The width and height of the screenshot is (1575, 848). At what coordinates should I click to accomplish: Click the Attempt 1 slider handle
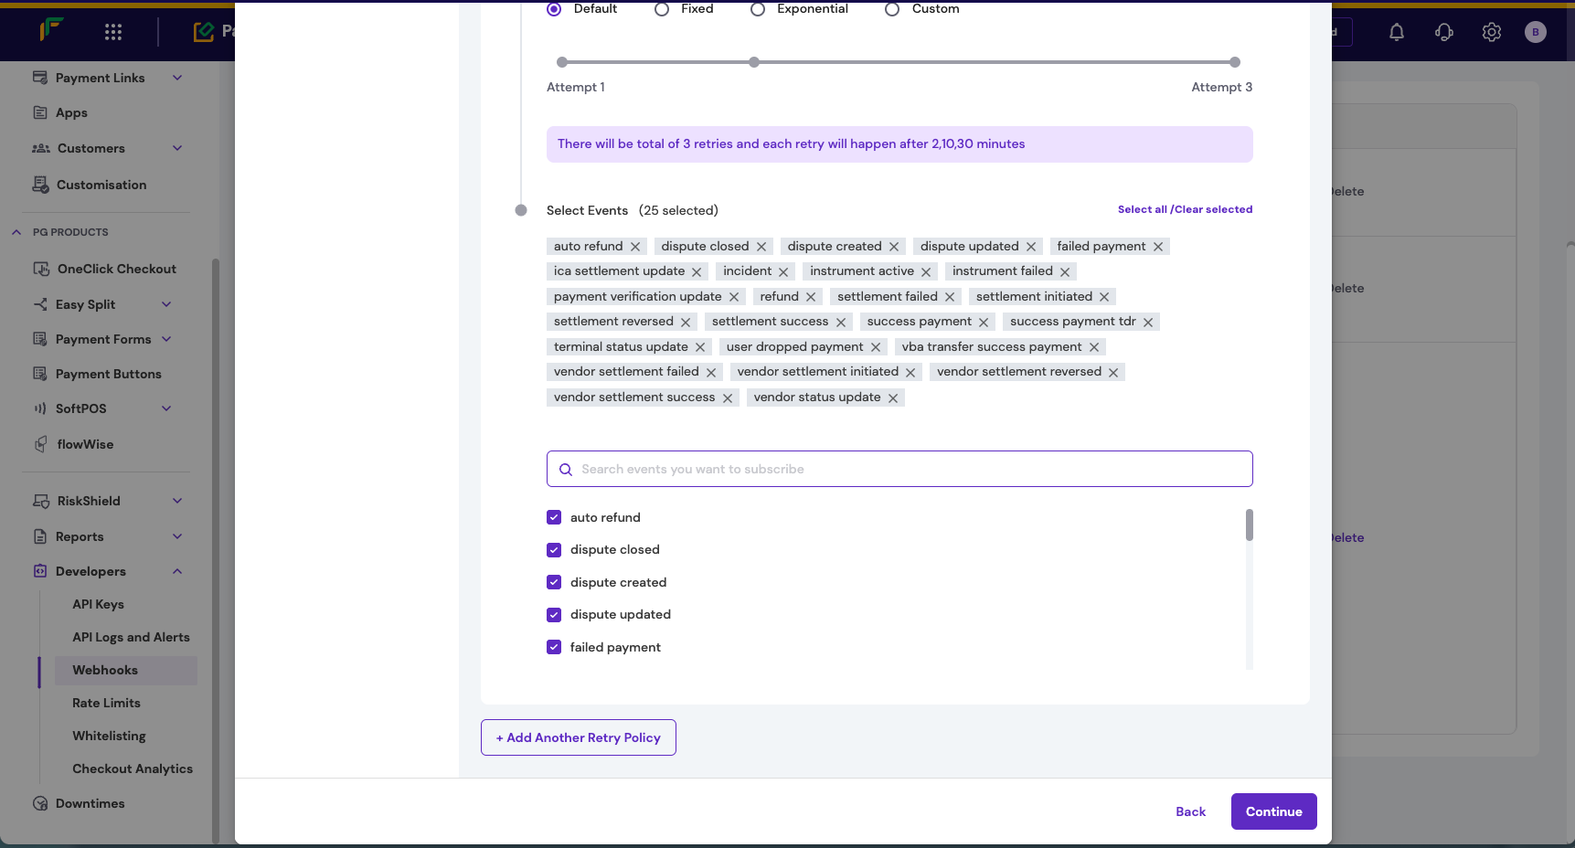561,62
